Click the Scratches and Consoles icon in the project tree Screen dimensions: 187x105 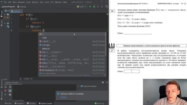(8, 27)
